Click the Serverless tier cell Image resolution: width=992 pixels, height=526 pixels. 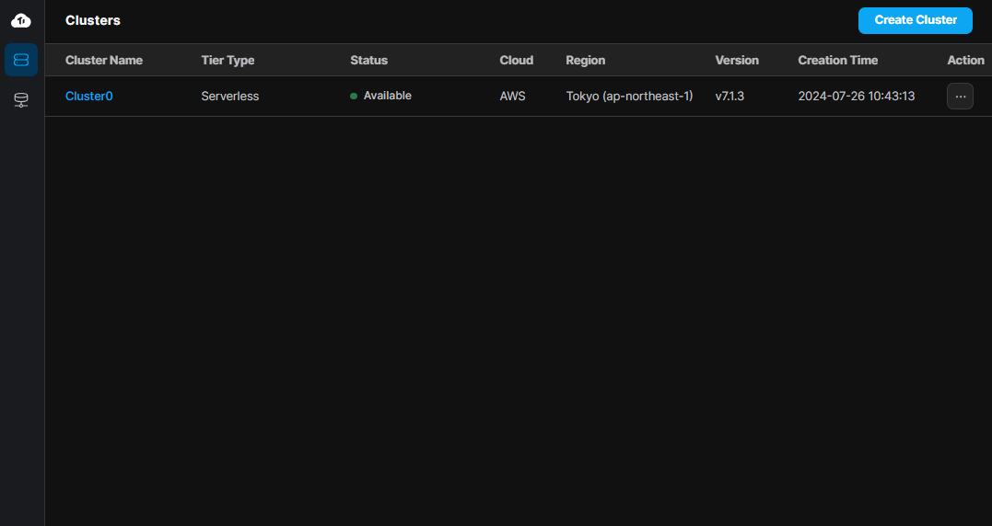229,96
